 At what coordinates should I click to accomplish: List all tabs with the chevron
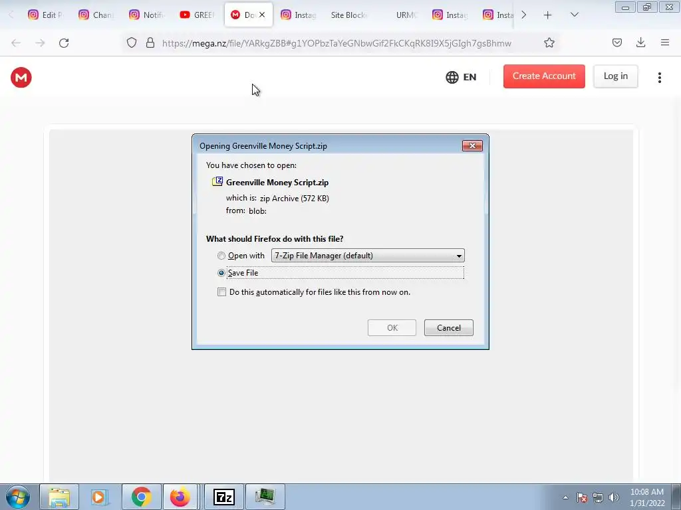(x=574, y=15)
